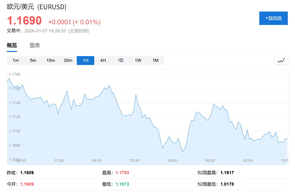The image size is (295, 194).
Task: Click the line chart style icon
Action: pos(281,60)
